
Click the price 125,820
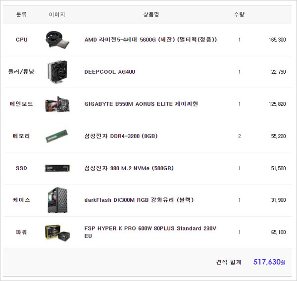pyautogui.click(x=277, y=104)
